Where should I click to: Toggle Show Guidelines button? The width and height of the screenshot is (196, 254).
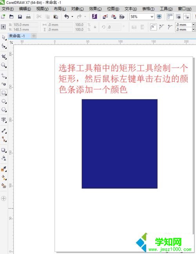click(187, 16)
